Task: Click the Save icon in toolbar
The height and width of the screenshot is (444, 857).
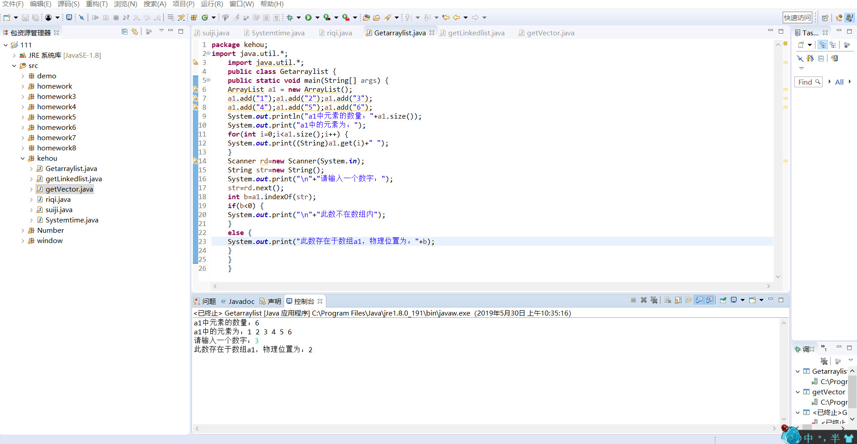Action: pyautogui.click(x=25, y=17)
